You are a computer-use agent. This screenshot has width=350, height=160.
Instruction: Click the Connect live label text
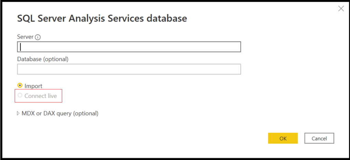41,96
